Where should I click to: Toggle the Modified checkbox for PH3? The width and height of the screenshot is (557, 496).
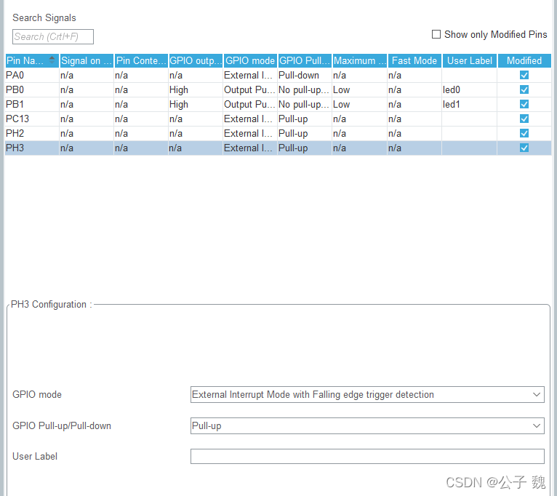(x=524, y=148)
